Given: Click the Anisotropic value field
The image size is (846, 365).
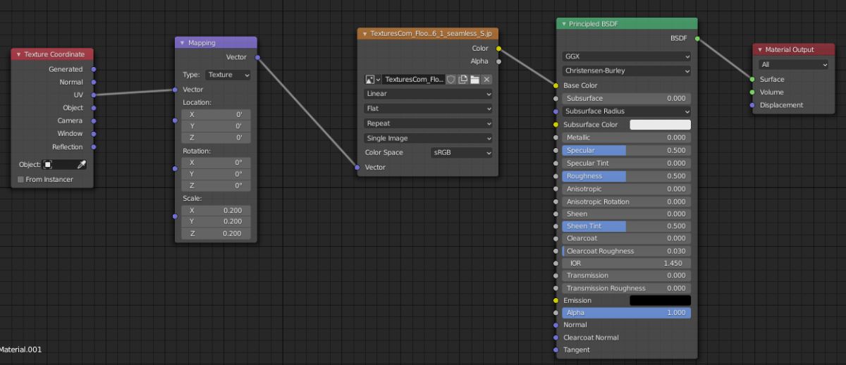Looking at the screenshot, I should click(627, 189).
